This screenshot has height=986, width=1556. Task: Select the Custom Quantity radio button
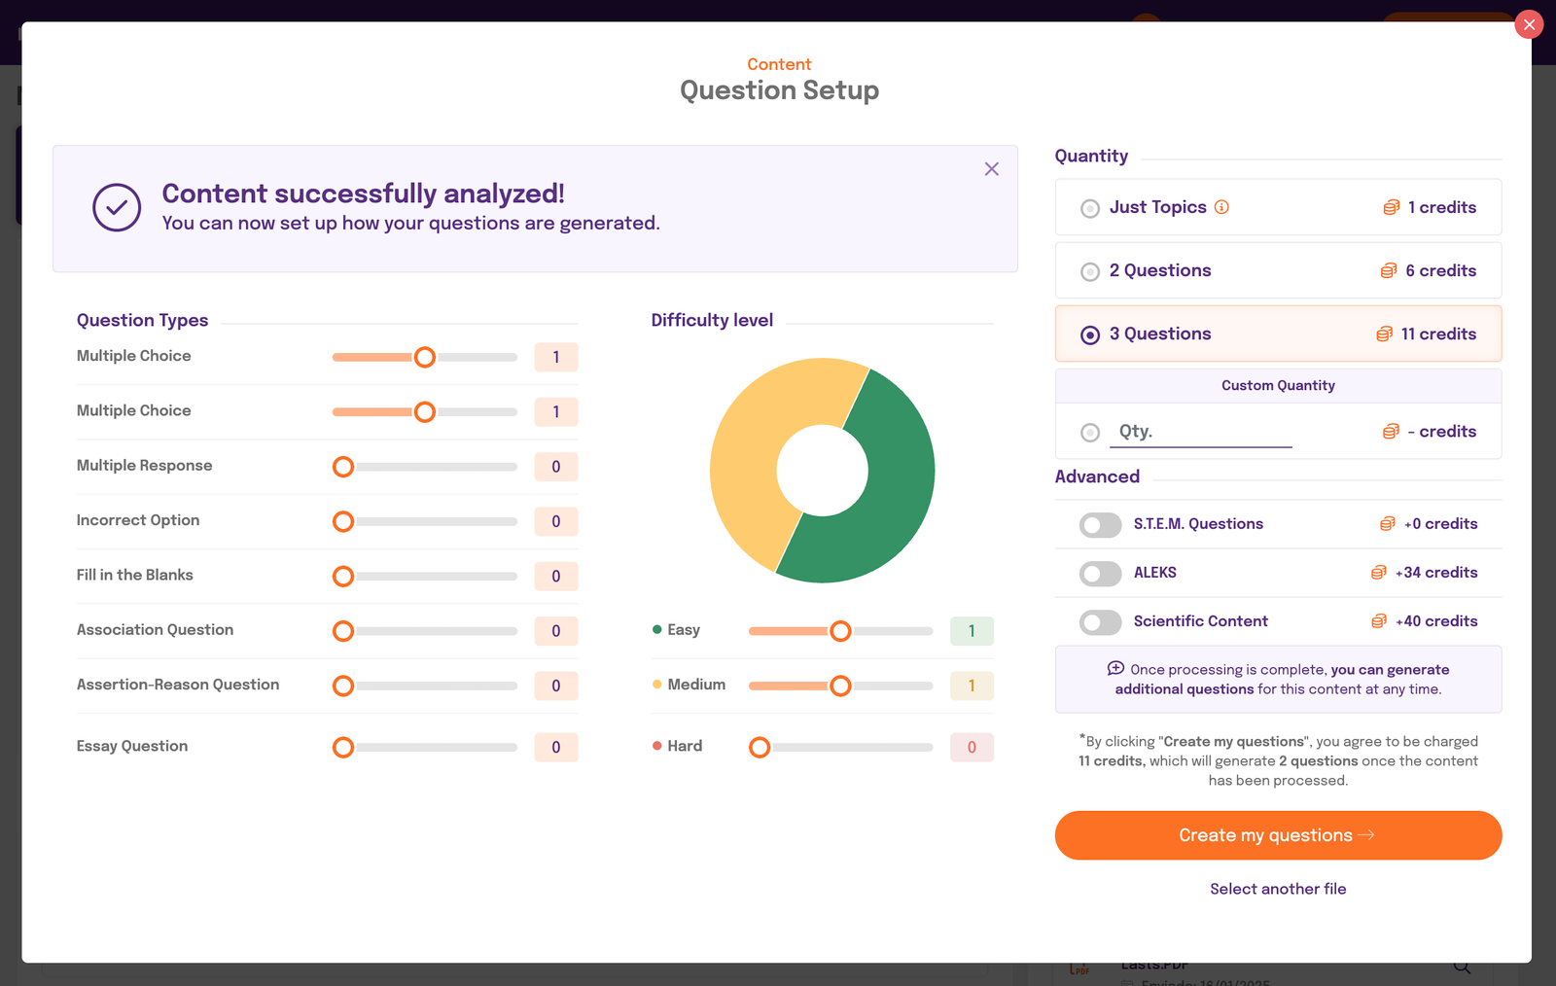[1089, 433]
